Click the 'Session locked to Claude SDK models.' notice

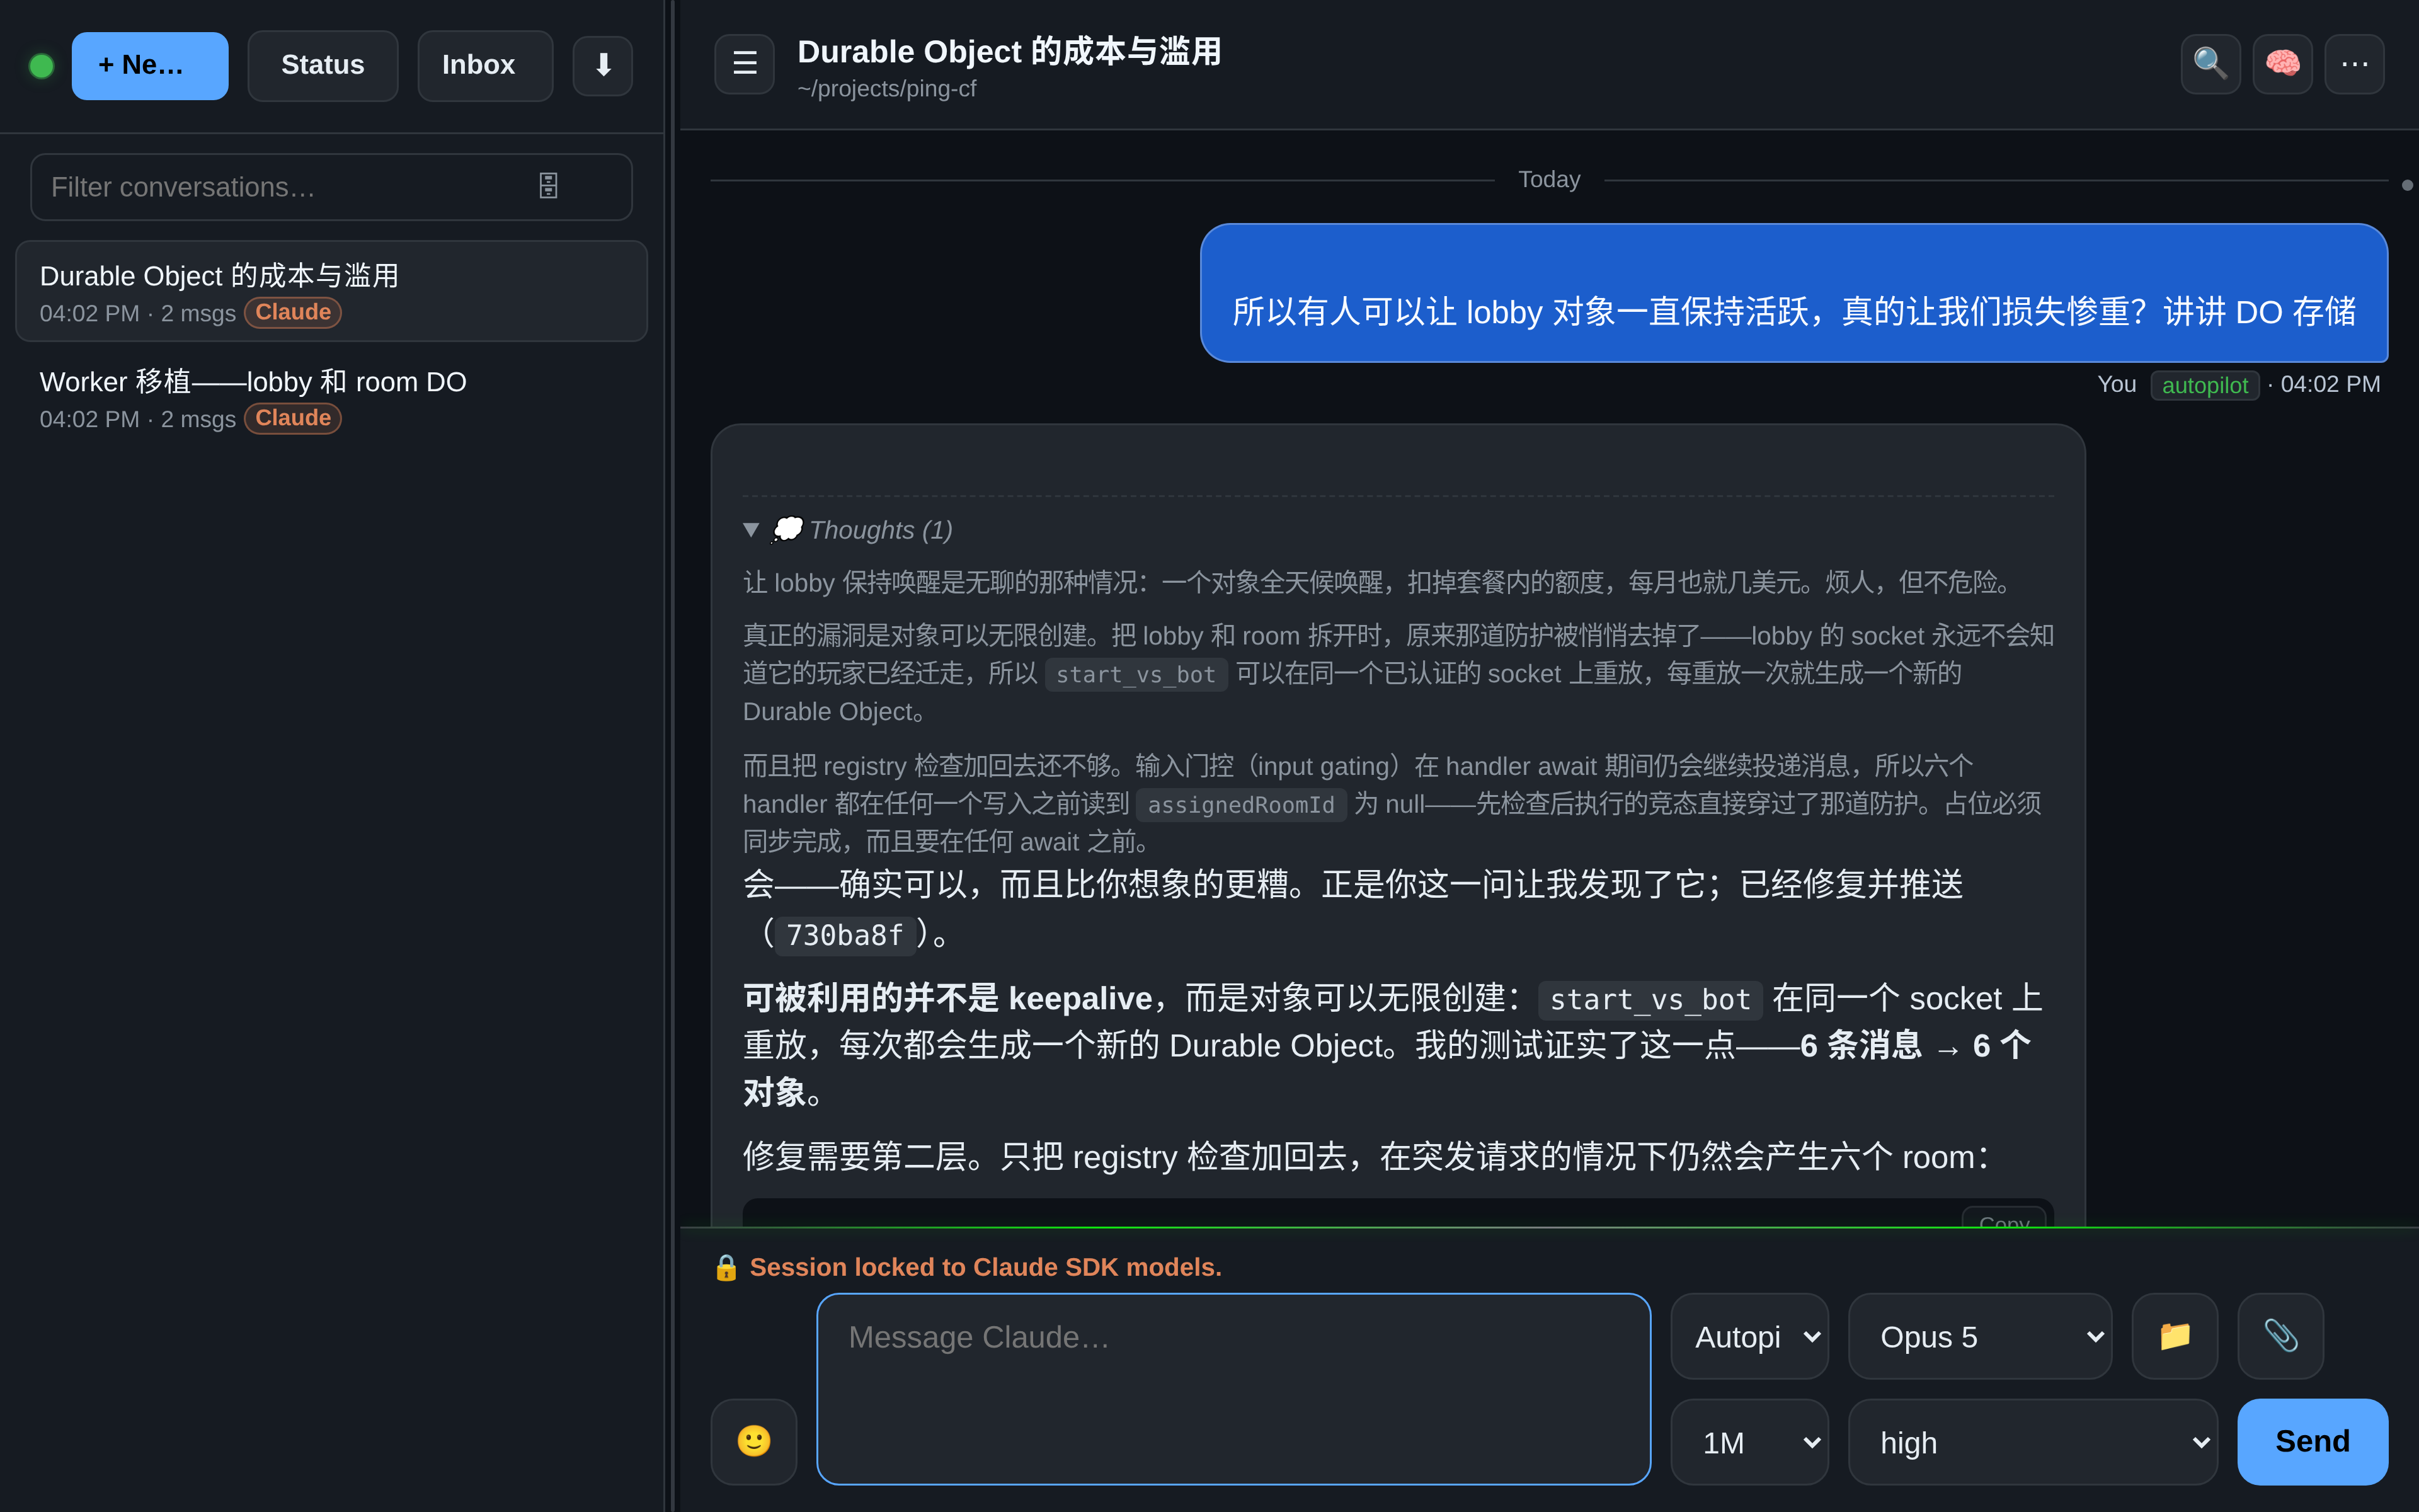point(986,1267)
